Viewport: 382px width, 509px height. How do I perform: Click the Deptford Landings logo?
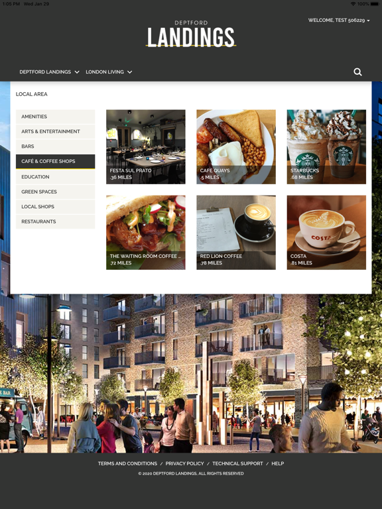click(191, 33)
